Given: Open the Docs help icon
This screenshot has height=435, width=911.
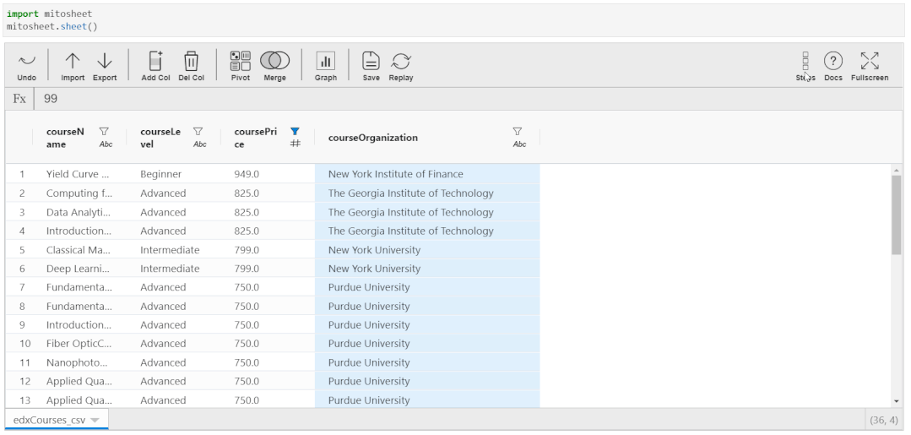Looking at the screenshot, I should tap(833, 61).
